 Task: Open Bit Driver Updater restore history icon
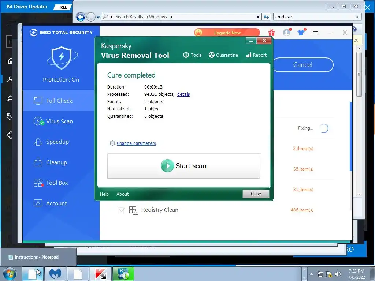pos(10,116)
